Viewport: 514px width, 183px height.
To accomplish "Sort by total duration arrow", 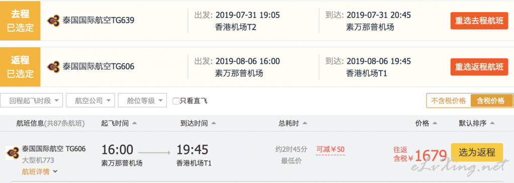I will coord(305,124).
